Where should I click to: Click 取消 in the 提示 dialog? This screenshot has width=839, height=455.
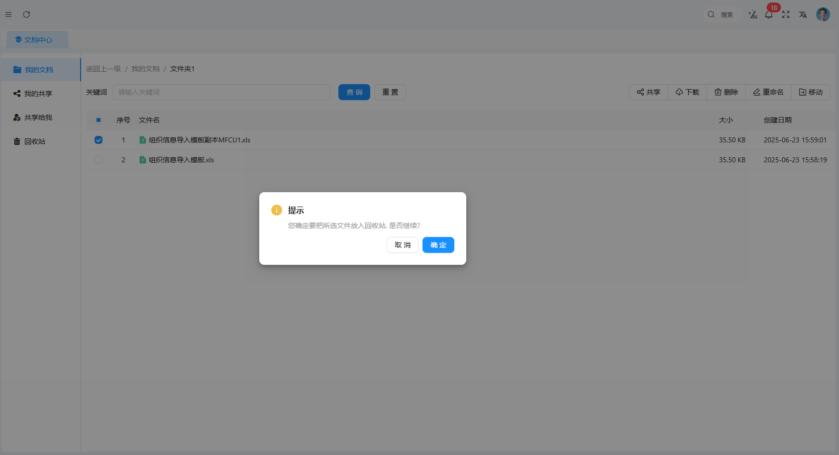[x=403, y=245]
